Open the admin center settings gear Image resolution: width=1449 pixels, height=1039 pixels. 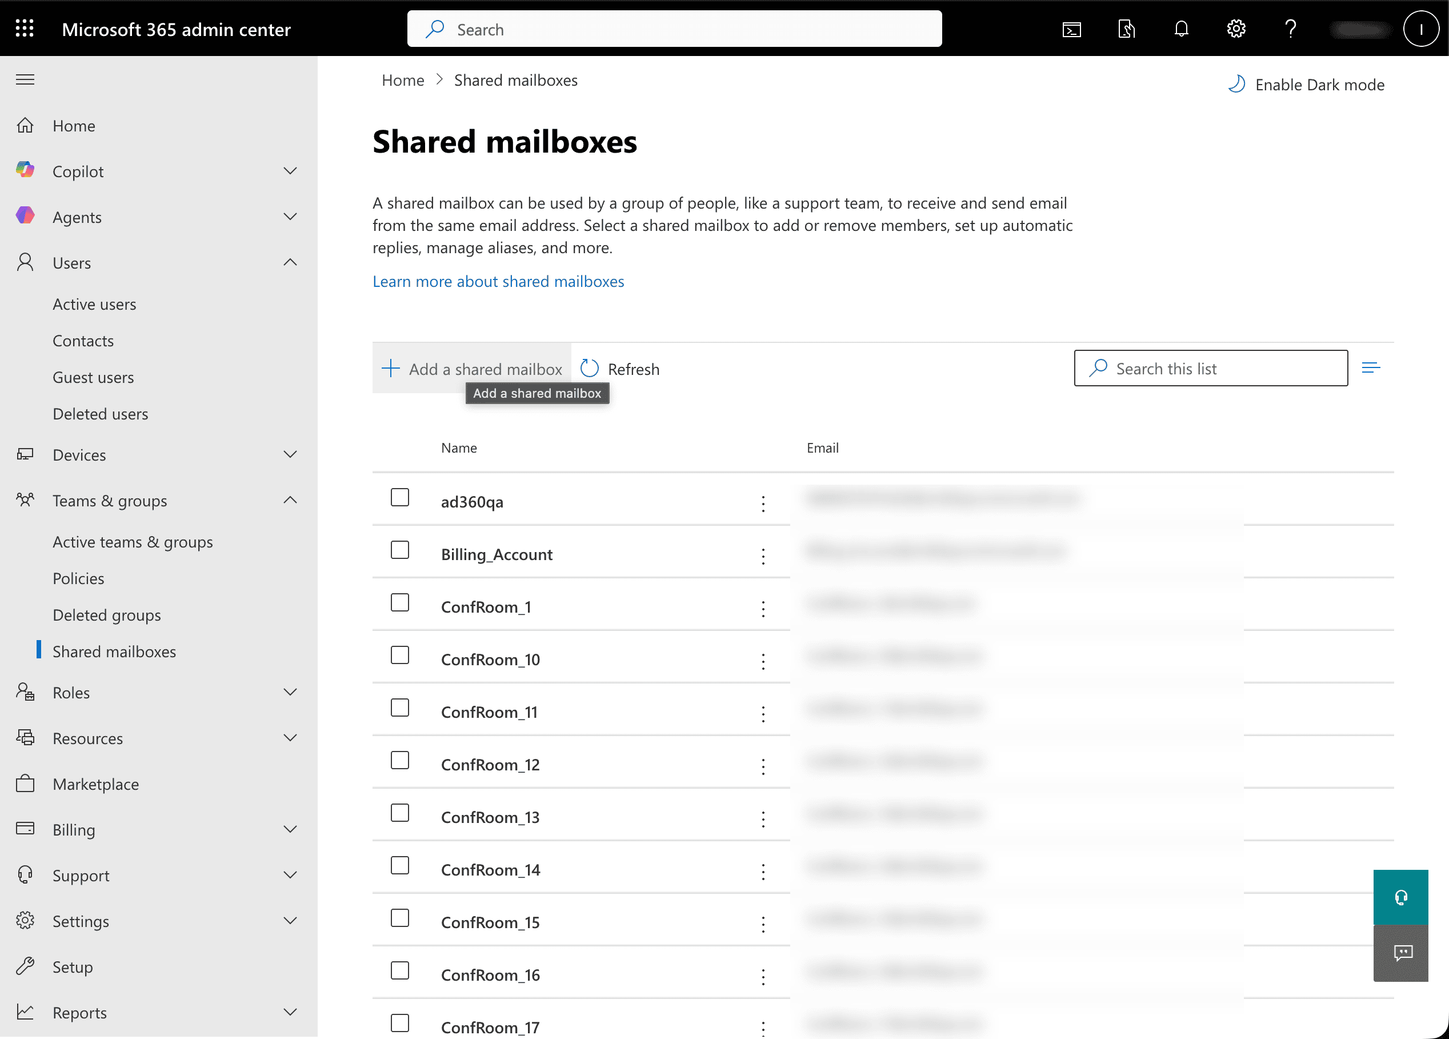(1236, 28)
